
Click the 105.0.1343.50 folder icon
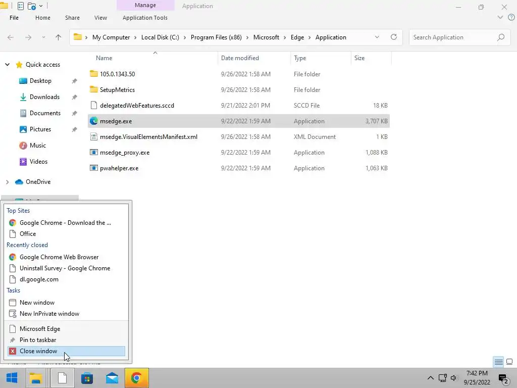[93, 74]
